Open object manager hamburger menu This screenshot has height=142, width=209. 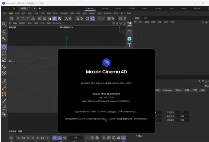[135, 22]
